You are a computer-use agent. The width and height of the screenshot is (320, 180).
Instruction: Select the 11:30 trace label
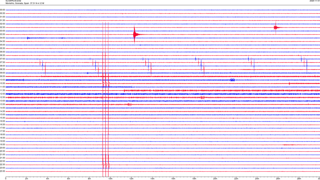(x=2, y=90)
